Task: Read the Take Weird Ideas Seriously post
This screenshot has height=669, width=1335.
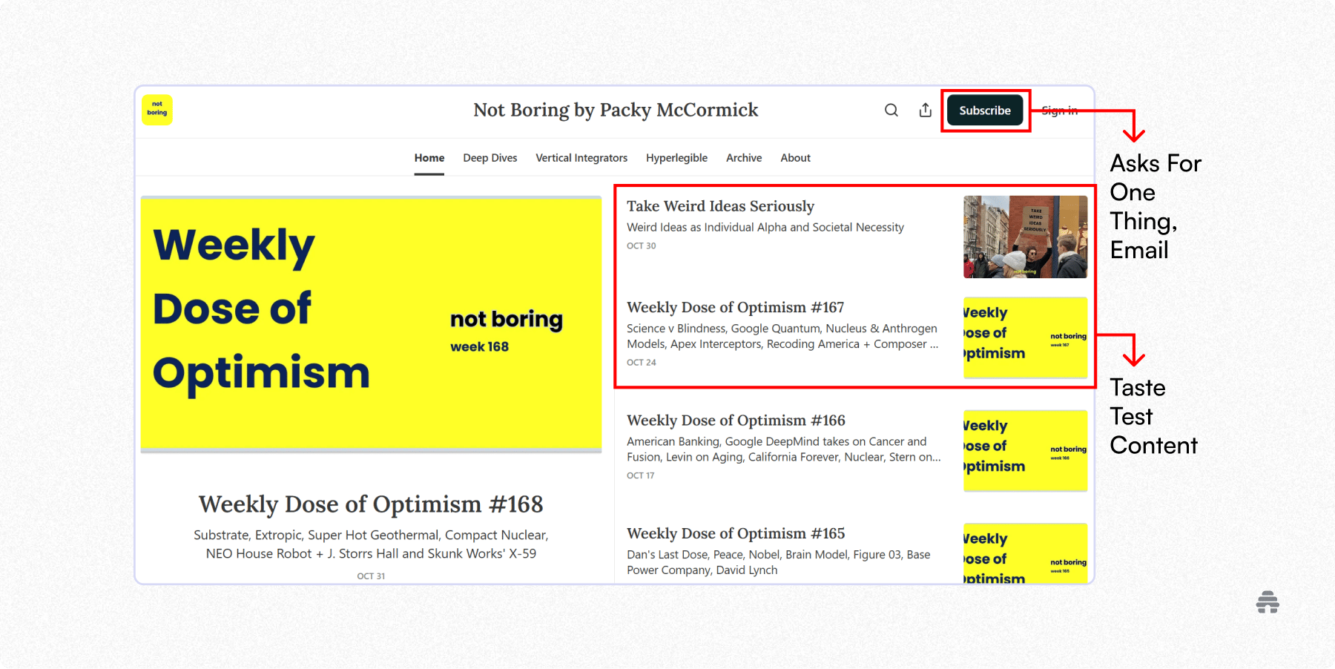Action: click(720, 206)
